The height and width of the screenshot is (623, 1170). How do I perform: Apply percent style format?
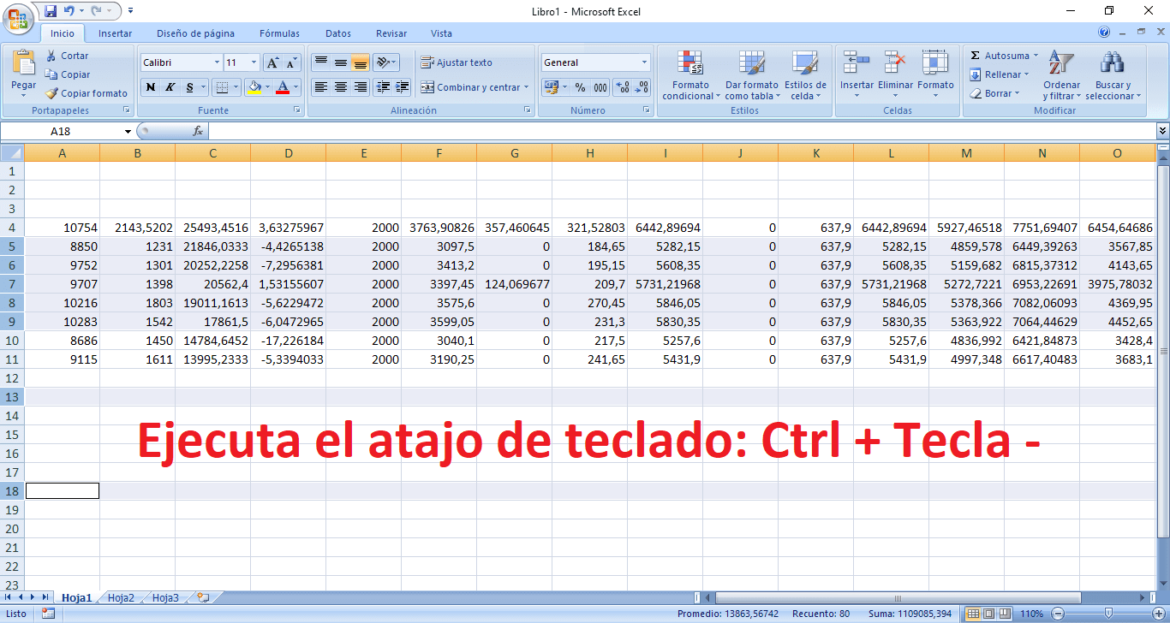(580, 87)
